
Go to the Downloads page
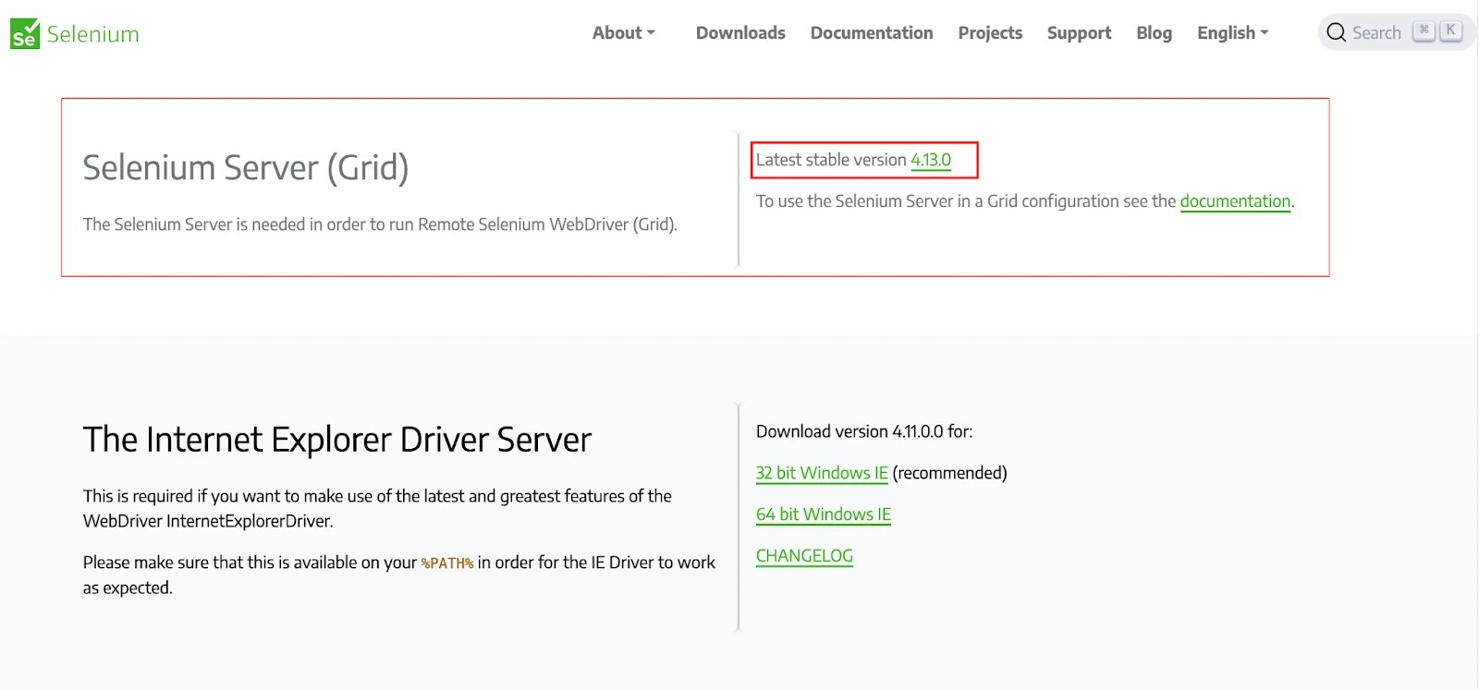coord(740,33)
